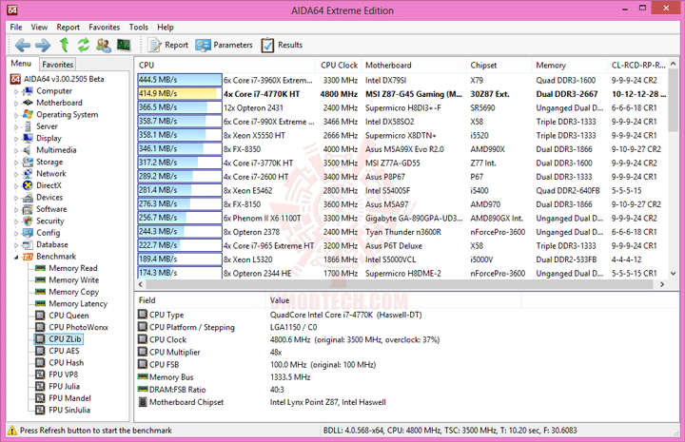Select Memory Write benchmark

click(x=73, y=279)
